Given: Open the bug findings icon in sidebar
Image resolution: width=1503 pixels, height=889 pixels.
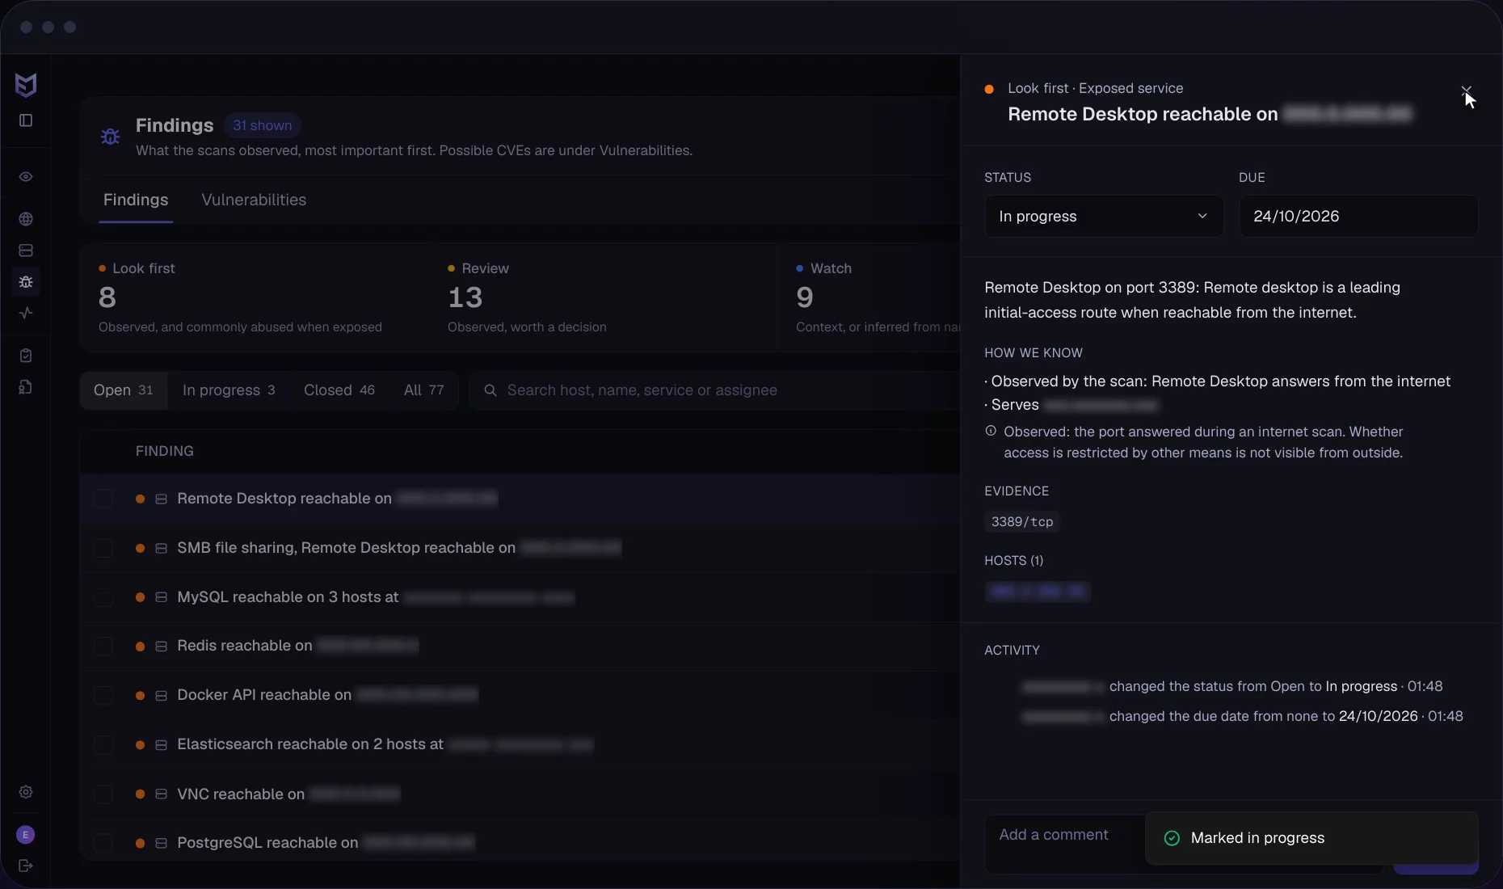Looking at the screenshot, I should [x=26, y=282].
